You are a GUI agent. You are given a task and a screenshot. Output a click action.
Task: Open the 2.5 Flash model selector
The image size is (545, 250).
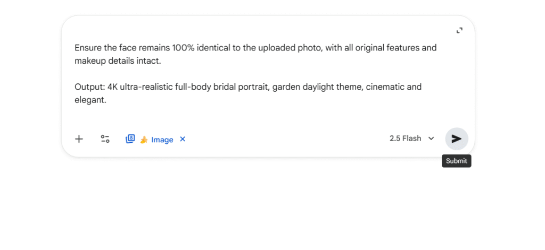point(405,139)
